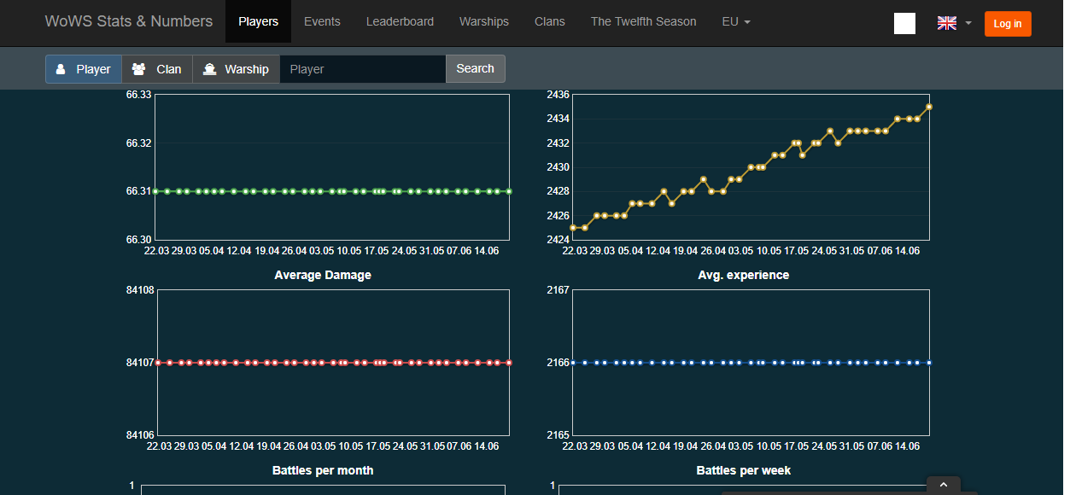The height and width of the screenshot is (495, 1076).
Task: Click the "66.31" axis value
Action: tap(138, 191)
